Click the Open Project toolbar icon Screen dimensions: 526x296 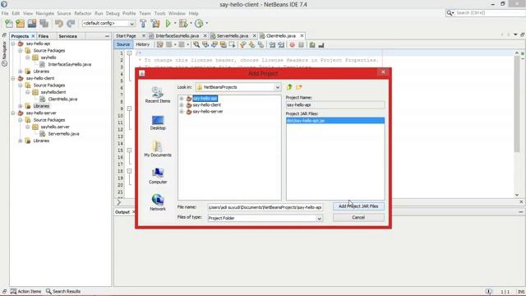[32, 23]
